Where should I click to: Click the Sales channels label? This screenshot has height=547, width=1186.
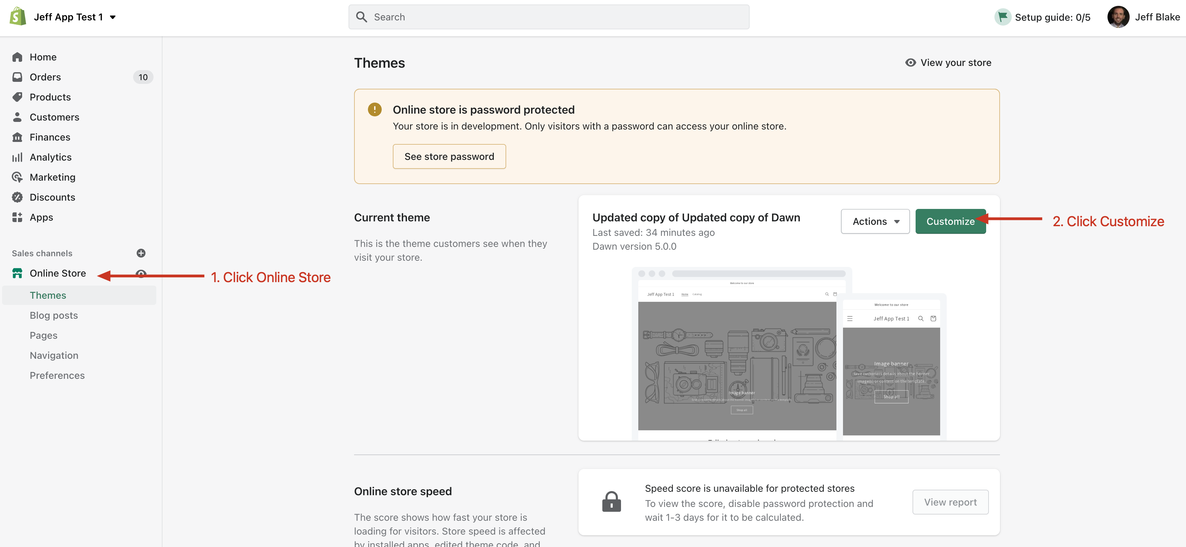coord(42,253)
